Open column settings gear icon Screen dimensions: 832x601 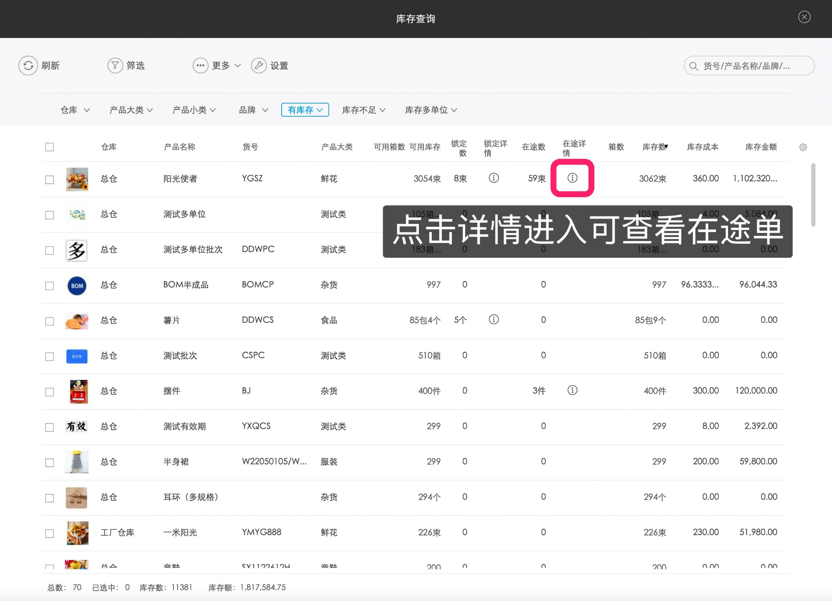point(803,147)
